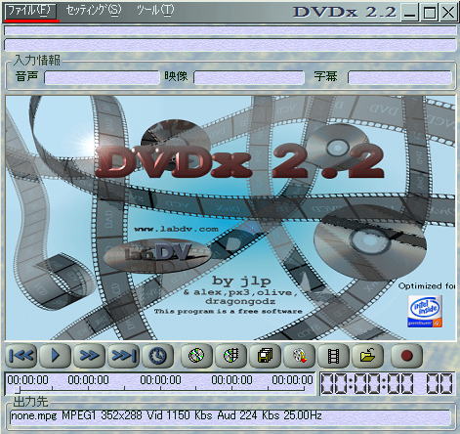This screenshot has width=460, height=434.
Task: Close the DVDx 2.2 window
Action: 448,13
